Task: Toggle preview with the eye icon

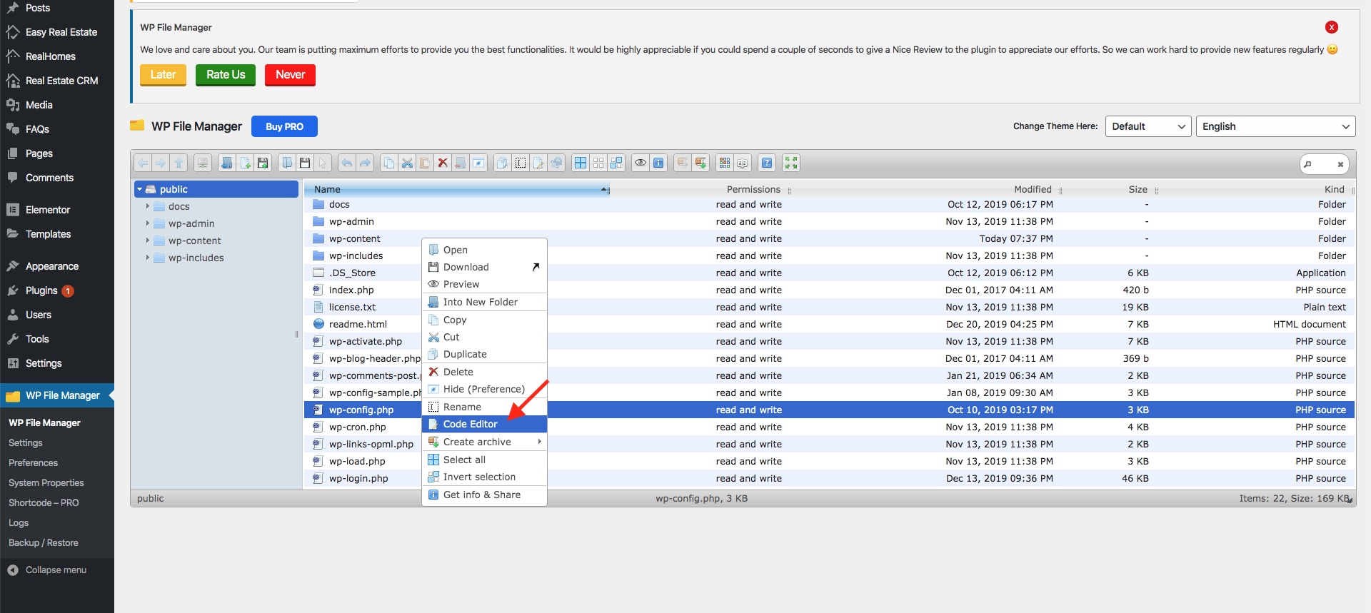Action: click(x=641, y=163)
